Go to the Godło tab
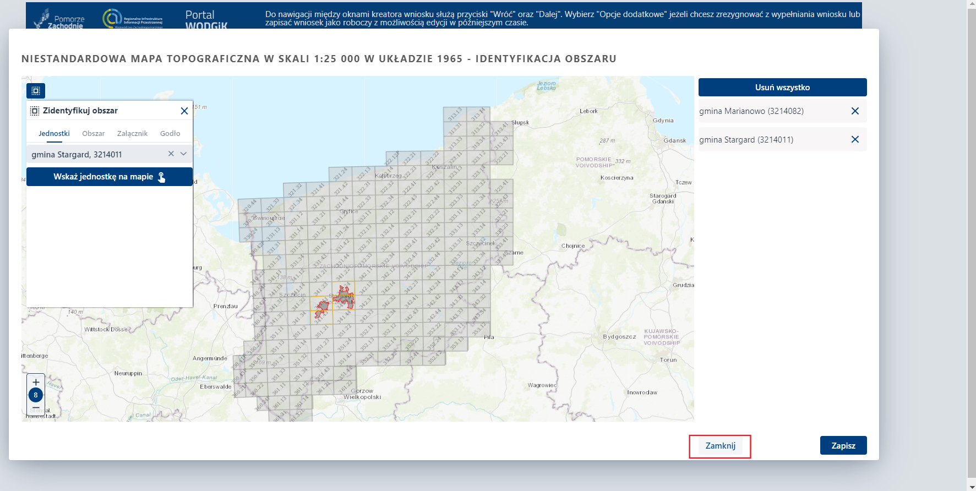The image size is (976, 491). point(170,134)
